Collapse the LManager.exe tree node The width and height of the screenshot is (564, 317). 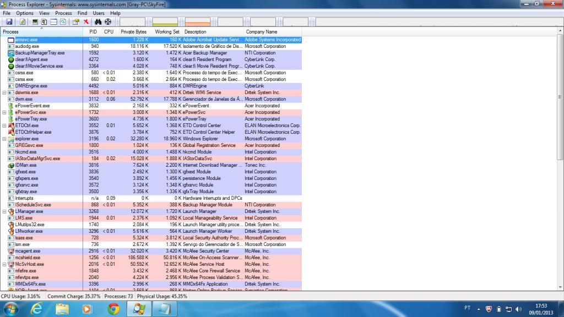(x=4, y=211)
